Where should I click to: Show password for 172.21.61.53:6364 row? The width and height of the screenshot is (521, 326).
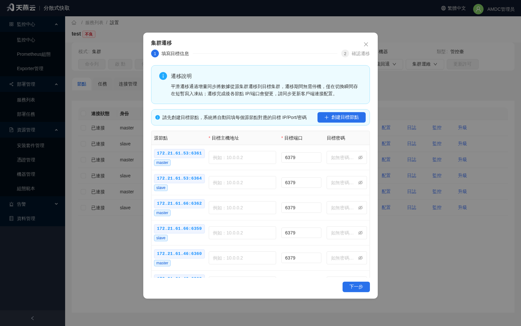pyautogui.click(x=360, y=183)
